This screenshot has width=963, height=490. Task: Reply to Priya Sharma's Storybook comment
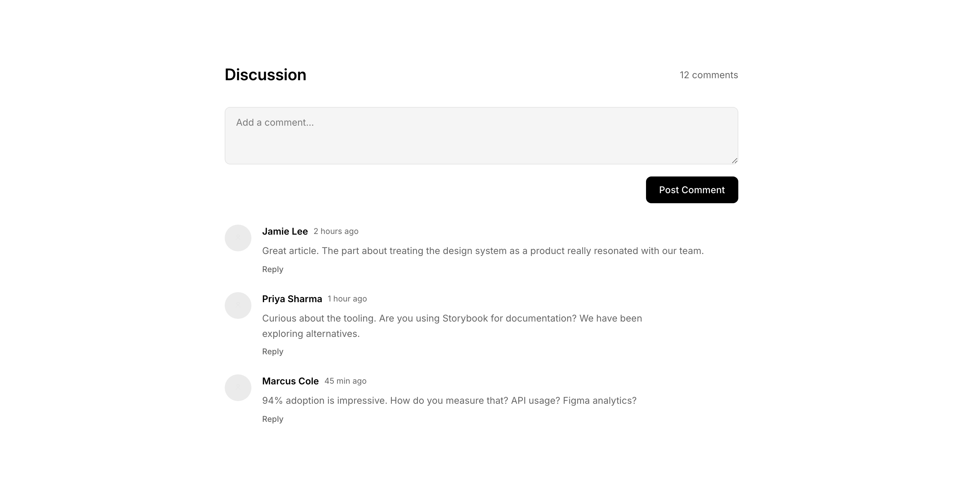click(x=273, y=352)
